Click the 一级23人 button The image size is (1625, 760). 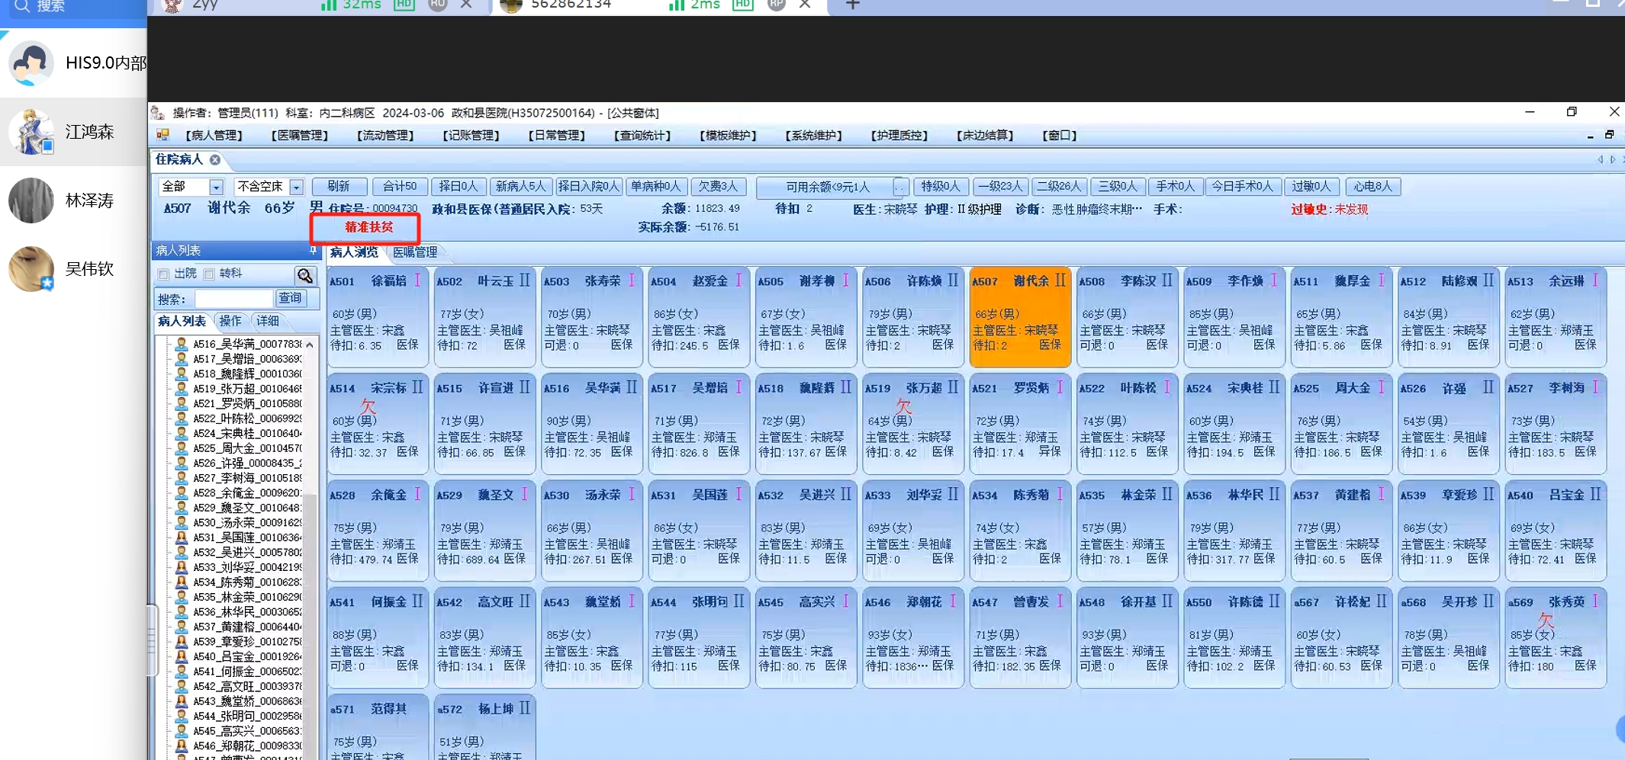click(1000, 187)
